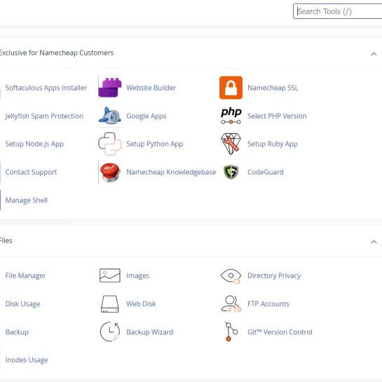Image resolution: width=382 pixels, height=382 pixels.
Task: Collapse the Files section chevron
Action: coord(374,242)
